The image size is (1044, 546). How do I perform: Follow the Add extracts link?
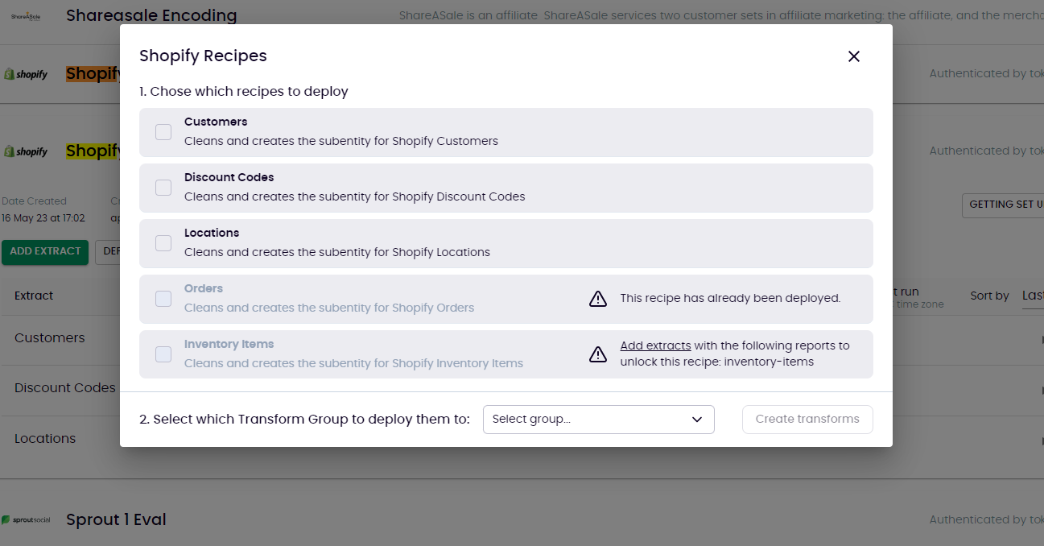pyautogui.click(x=655, y=345)
